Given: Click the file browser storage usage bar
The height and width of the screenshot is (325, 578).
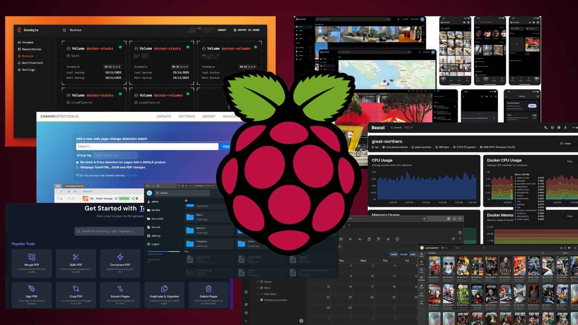Looking at the screenshot, I should pyautogui.click(x=164, y=251).
